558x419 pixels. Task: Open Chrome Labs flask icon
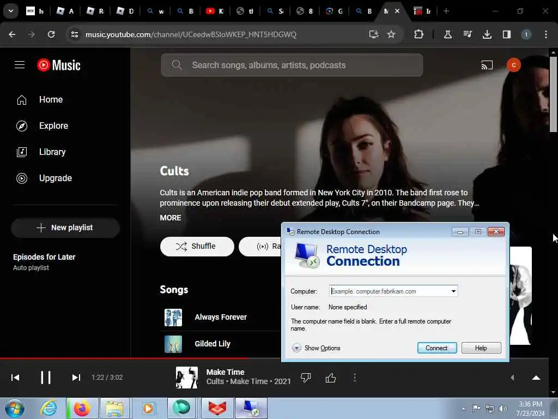pos(448,34)
